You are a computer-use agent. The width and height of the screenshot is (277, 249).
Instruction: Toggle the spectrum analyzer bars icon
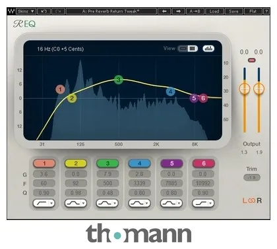tap(208, 49)
